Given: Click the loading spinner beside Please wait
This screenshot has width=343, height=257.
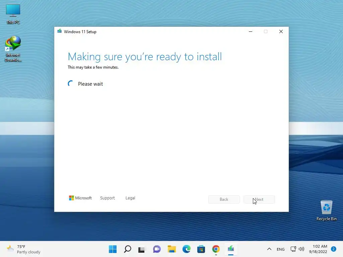Looking at the screenshot, I should coord(71,83).
